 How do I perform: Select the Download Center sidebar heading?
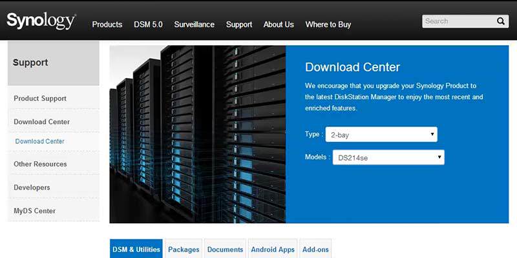click(54, 121)
